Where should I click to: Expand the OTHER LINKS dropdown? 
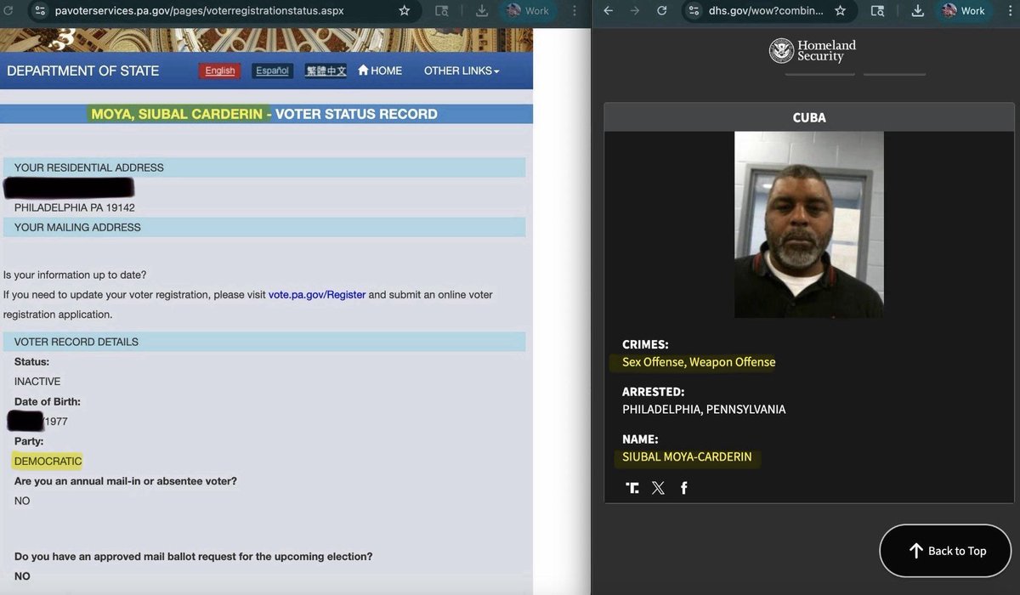[x=462, y=71]
